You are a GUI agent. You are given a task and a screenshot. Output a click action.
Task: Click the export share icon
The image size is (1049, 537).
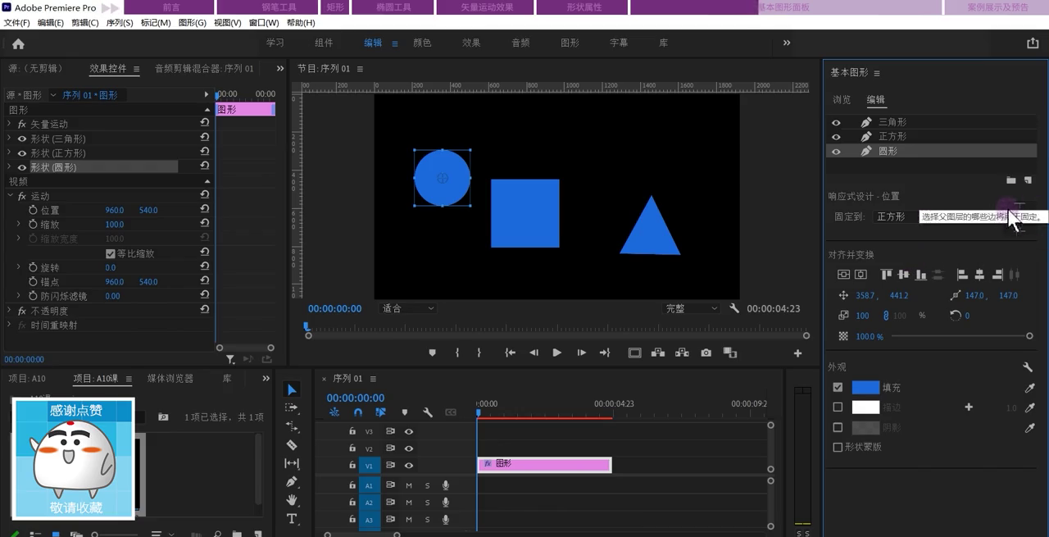coord(1033,43)
